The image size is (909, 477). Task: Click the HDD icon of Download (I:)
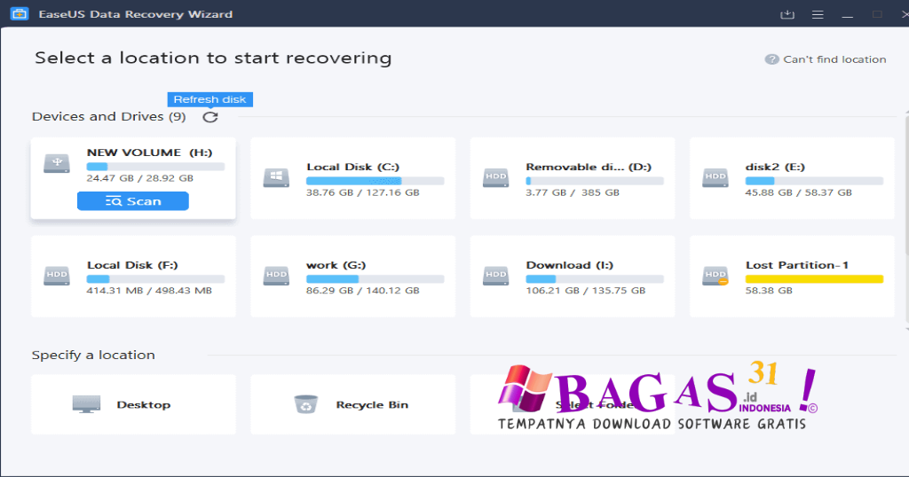[x=495, y=276]
